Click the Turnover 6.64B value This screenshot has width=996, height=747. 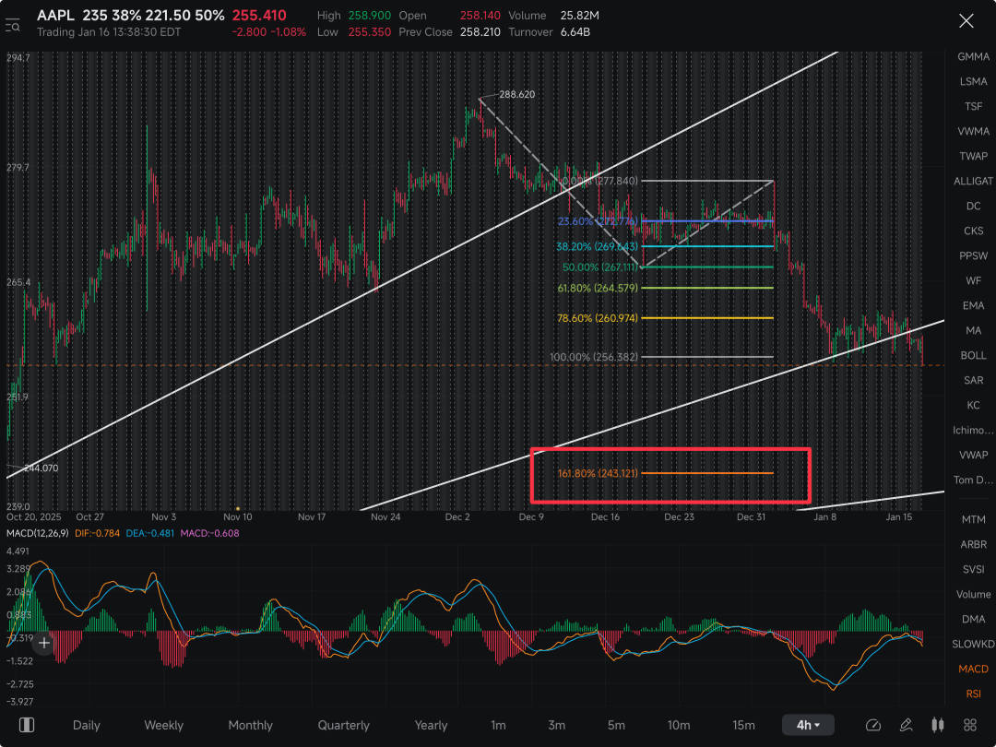575,31
